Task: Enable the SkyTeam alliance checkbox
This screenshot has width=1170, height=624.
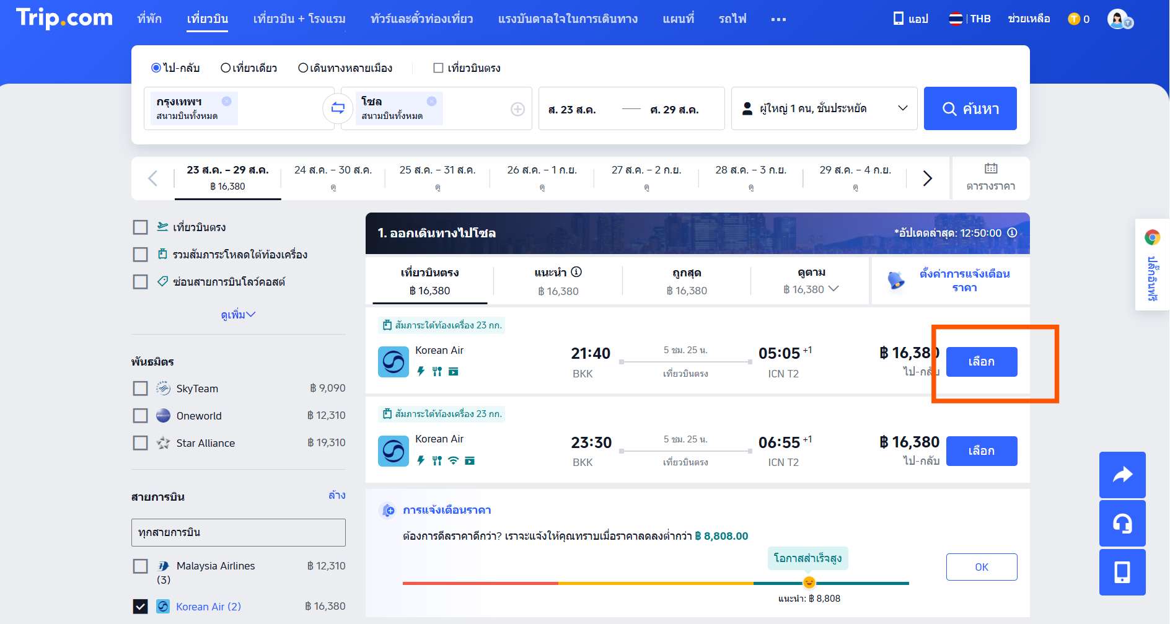Action: coord(141,389)
